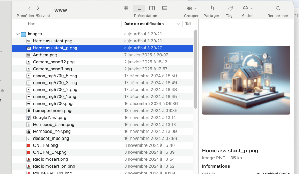The image size is (299, 174).
Task: Switch to gallery view
Action: (165, 8)
